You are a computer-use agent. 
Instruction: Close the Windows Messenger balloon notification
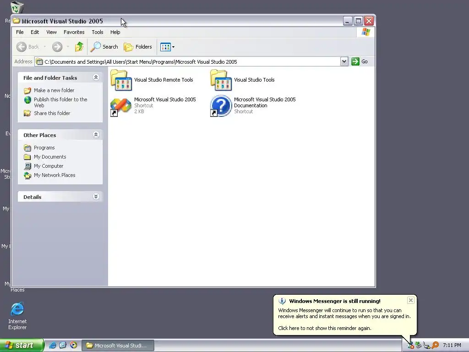pyautogui.click(x=411, y=300)
